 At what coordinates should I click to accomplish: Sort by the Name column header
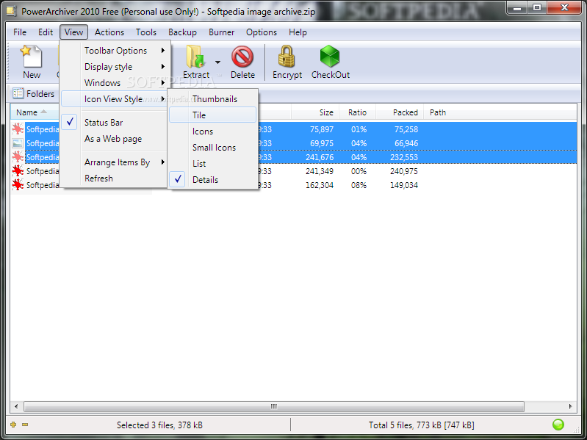(35, 112)
